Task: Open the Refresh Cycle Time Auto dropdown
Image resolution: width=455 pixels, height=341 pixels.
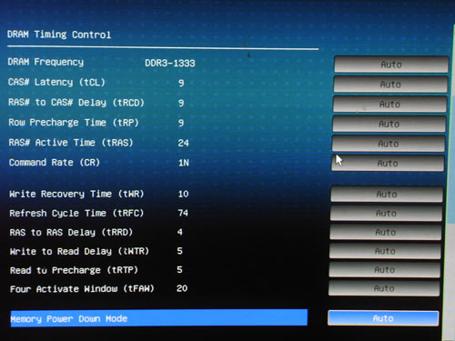Action: pyautogui.click(x=386, y=214)
